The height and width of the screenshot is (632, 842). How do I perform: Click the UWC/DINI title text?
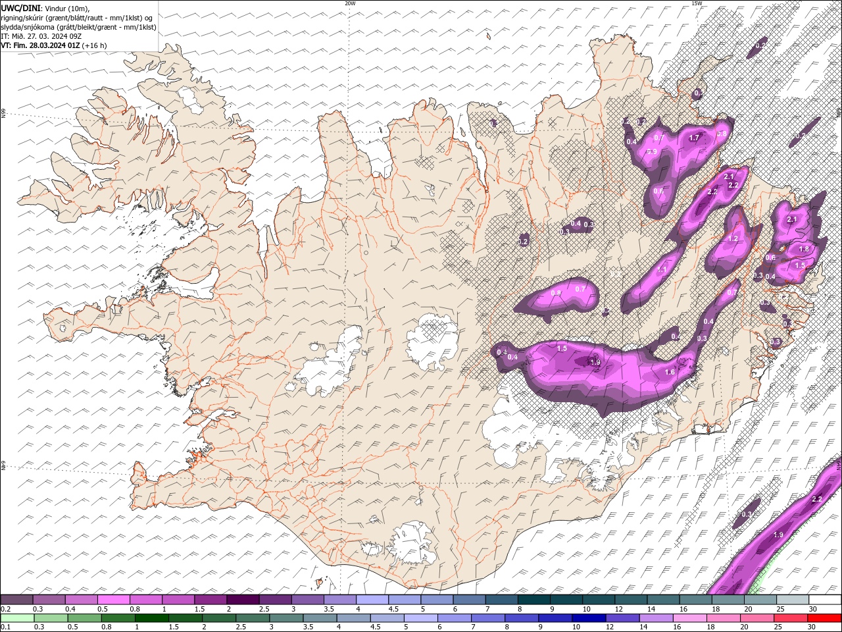click(x=19, y=8)
